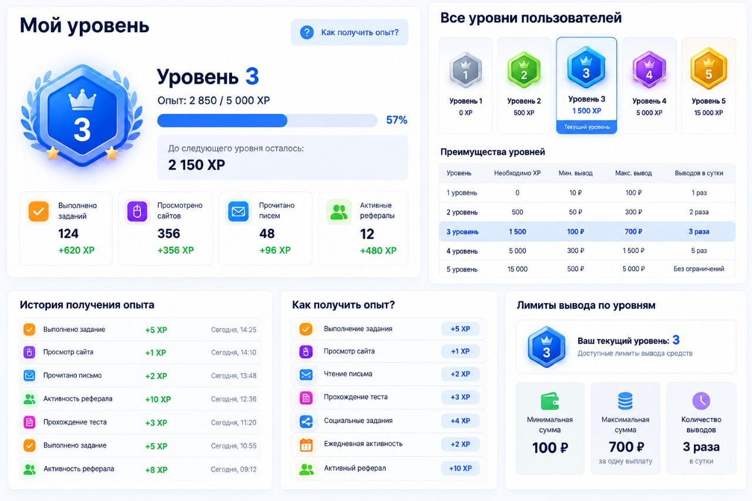Viewport: 752px width, 501px height.
Task: Click the +5 XP badge for Выполнение задания
Action: coord(461,329)
